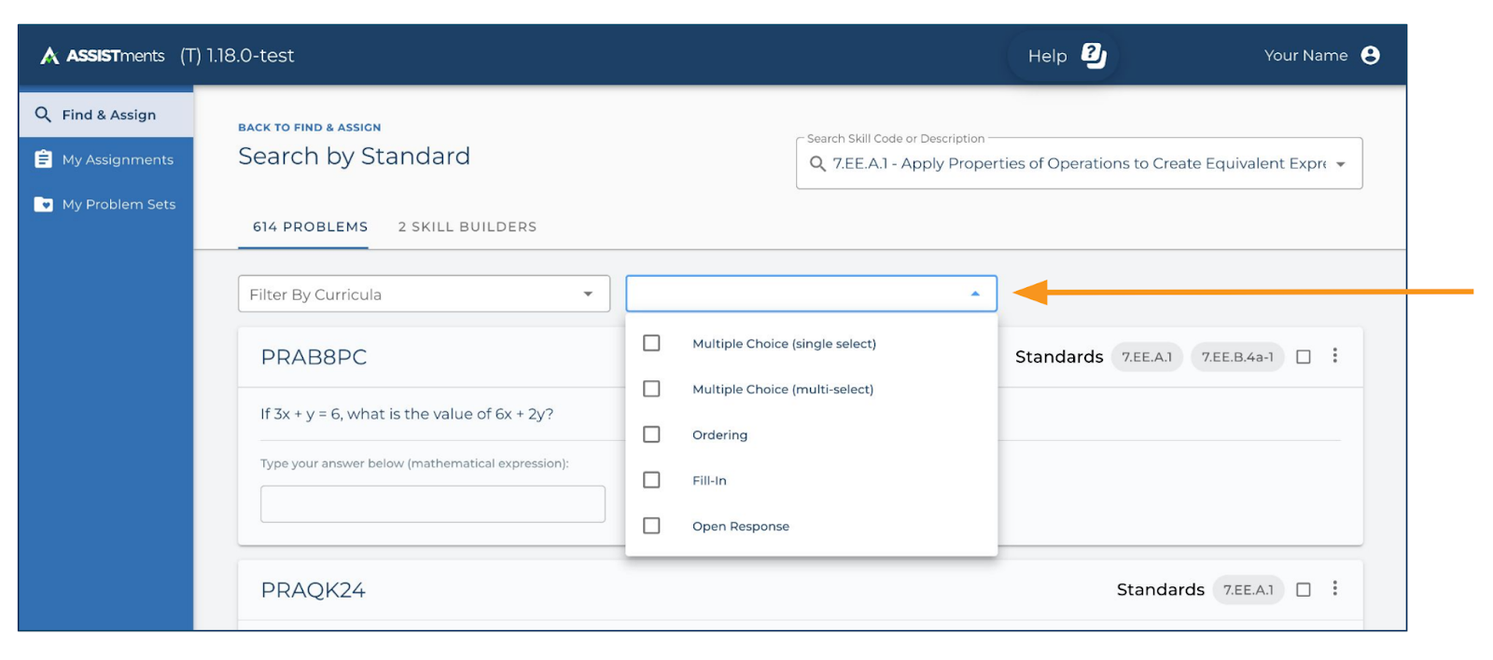Image resolution: width=1493 pixels, height=660 pixels.
Task: Enable the Ordering problem type filter
Action: point(651,434)
